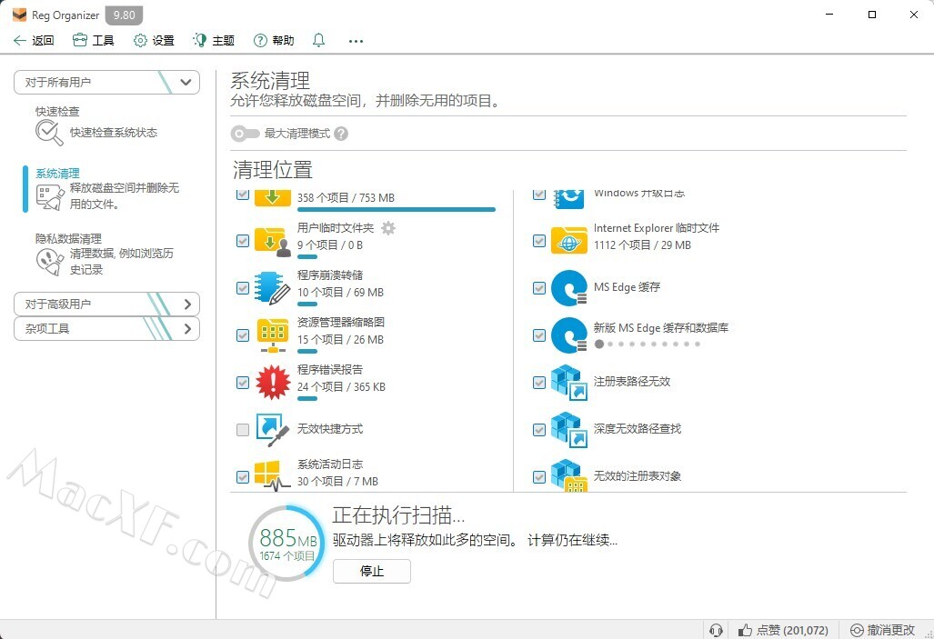Open the three-dots more options menu
Viewport: 934px width, 639px height.
click(356, 41)
